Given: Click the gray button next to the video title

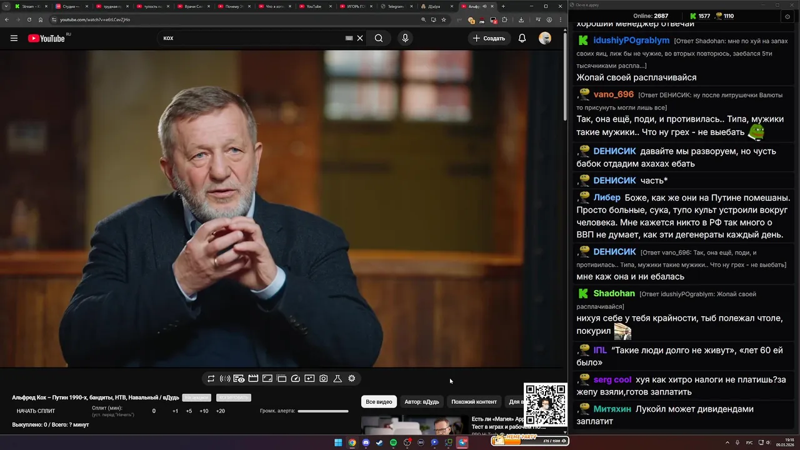Looking at the screenshot, I should (x=196, y=397).
